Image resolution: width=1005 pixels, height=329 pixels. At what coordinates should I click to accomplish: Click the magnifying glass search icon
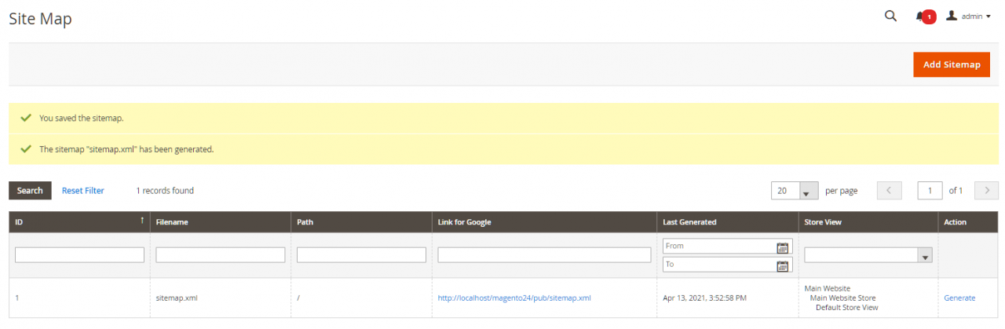(x=890, y=16)
